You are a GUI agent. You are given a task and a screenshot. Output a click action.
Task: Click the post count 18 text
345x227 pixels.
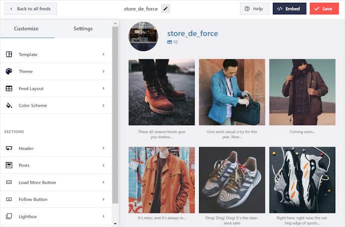coord(175,42)
